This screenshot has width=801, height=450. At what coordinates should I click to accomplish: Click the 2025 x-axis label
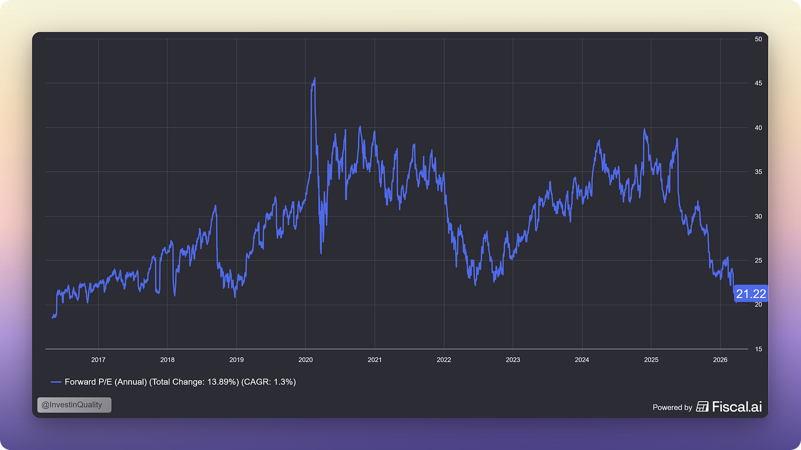pos(651,360)
